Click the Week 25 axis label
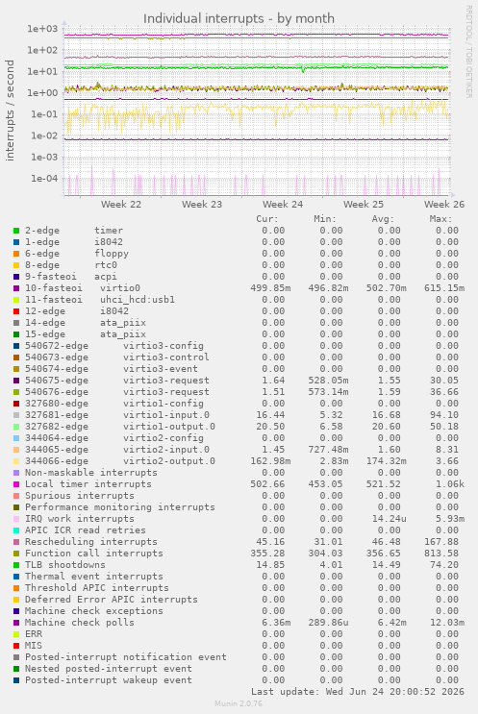 pyautogui.click(x=364, y=204)
